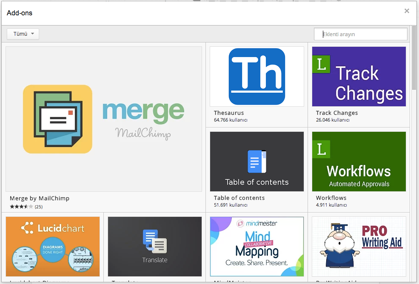Open the Lucidchart Diagrams add-on tile
The image size is (419, 284).
point(53,246)
